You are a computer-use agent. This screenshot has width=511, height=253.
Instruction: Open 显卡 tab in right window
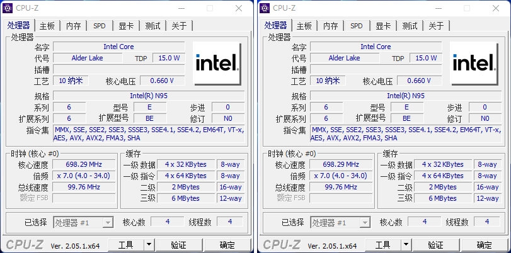383,26
